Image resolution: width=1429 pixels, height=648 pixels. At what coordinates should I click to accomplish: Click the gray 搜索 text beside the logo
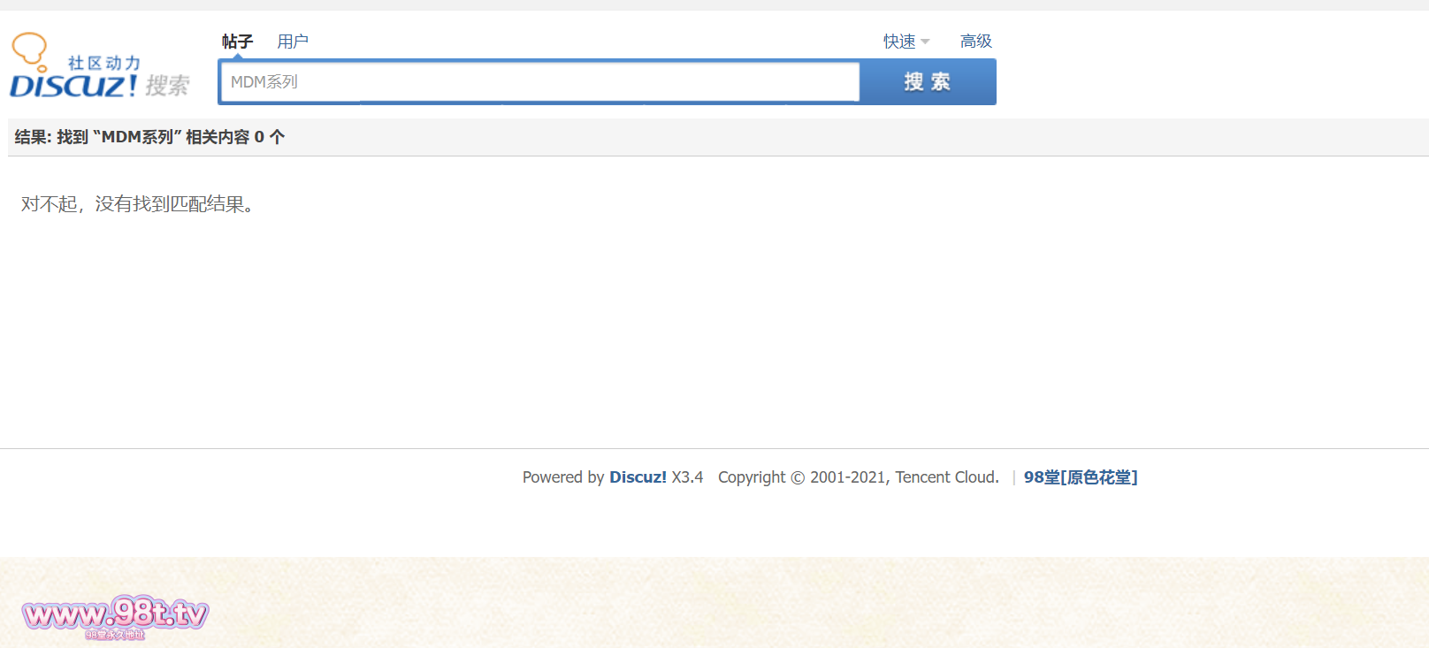click(x=167, y=85)
